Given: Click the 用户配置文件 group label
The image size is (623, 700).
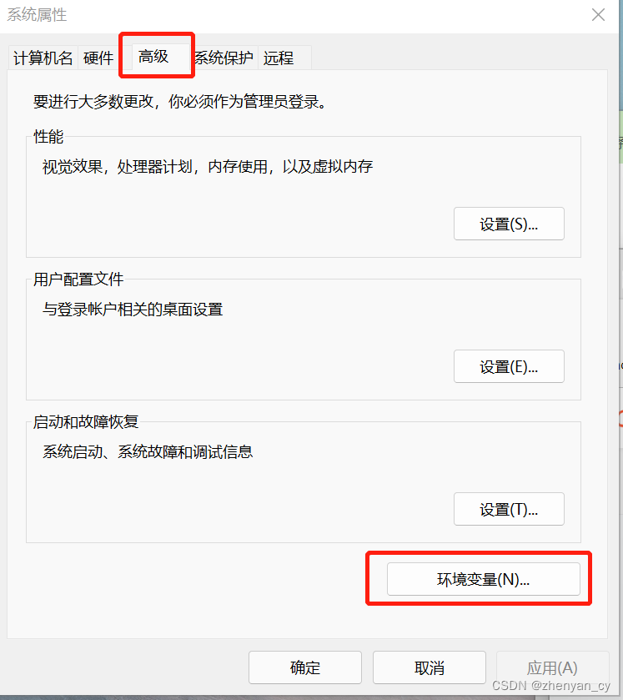Looking at the screenshot, I should (x=78, y=279).
